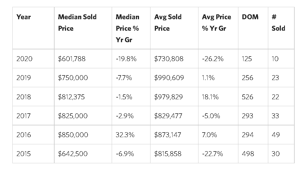Select the Avg Sold Price column header
Screen dimensions: 305x171
[168, 23]
